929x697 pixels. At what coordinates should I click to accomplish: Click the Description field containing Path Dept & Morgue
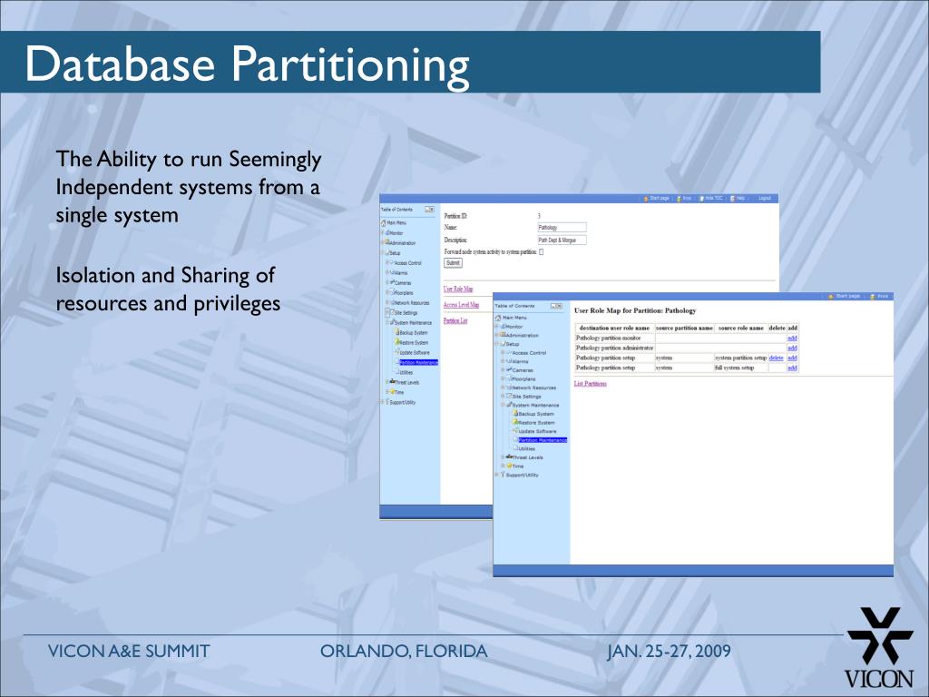(562, 240)
